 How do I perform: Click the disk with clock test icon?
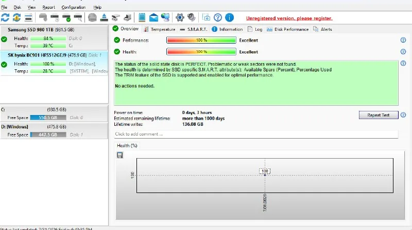coord(55,17)
